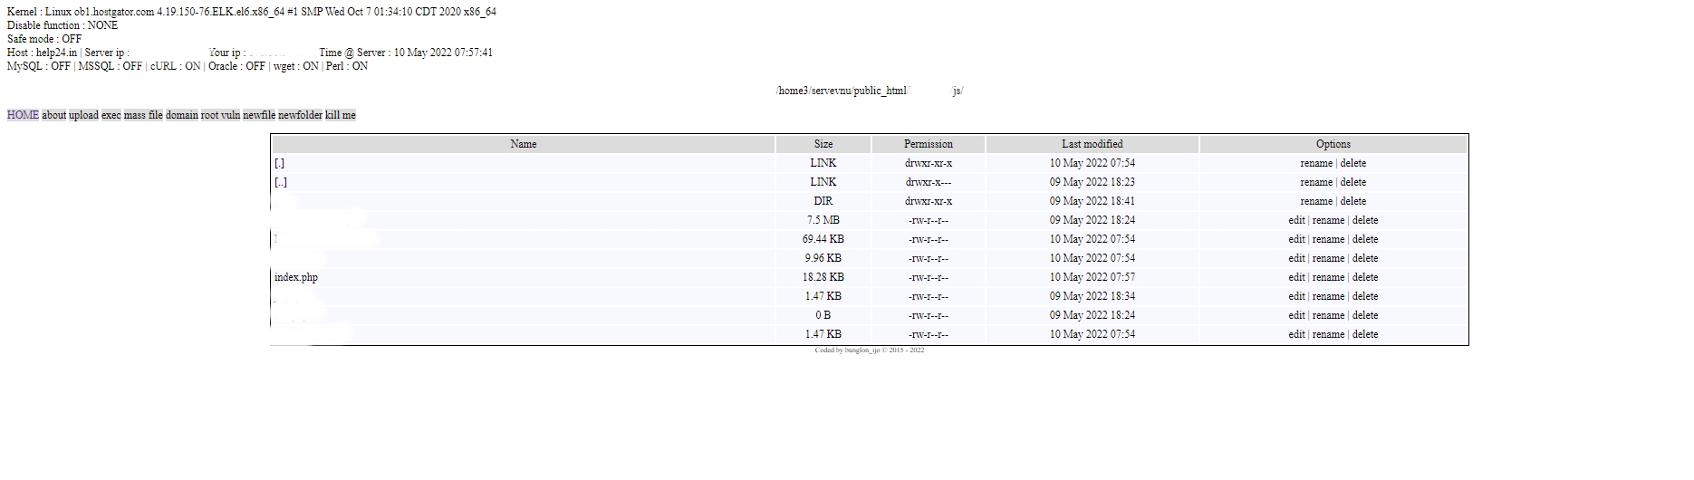
Task: Navigate to js folder in the path
Action: [x=957, y=91]
